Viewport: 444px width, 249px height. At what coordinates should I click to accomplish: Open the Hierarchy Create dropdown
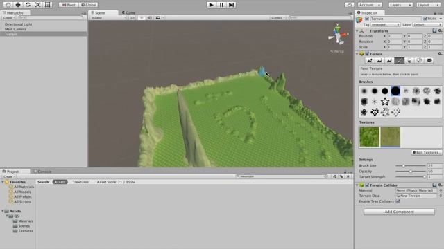(8, 18)
